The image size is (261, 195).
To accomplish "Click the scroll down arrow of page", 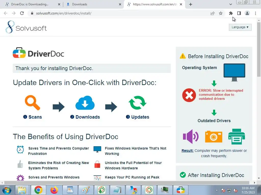I will pos(259,178).
